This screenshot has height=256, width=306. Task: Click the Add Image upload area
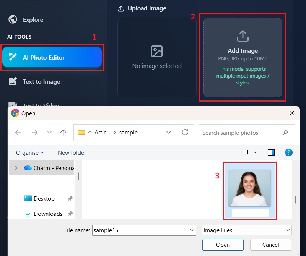point(243,58)
